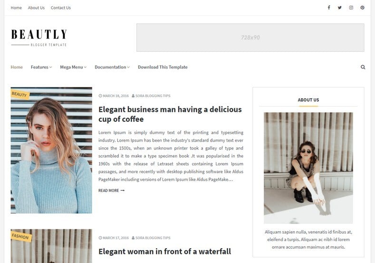
Task: Open Download This Template menu item
Action: pos(163,67)
